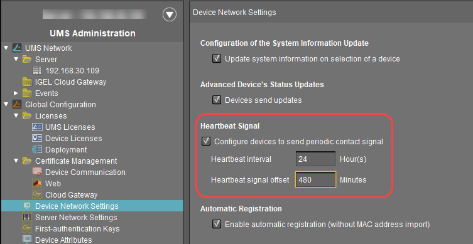Open the Web certificate icon

pyautogui.click(x=37, y=183)
